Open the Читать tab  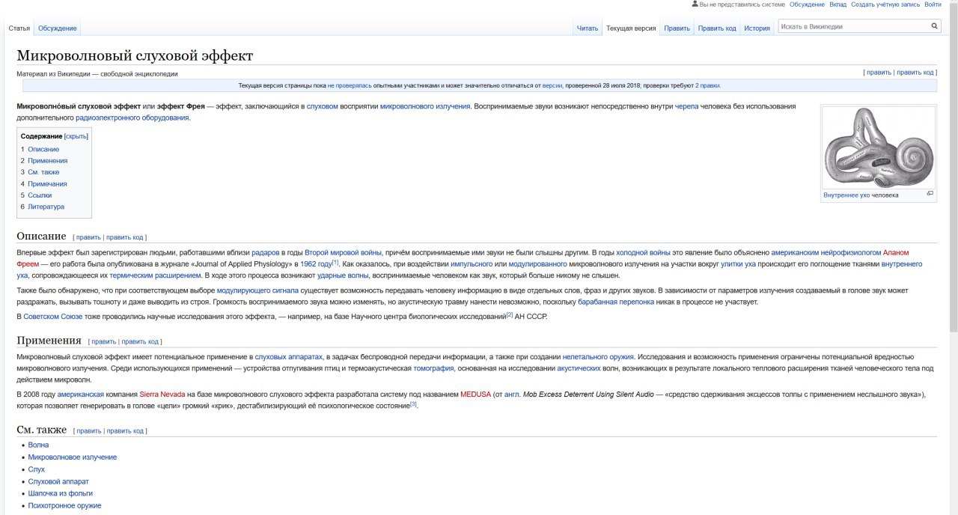pyautogui.click(x=588, y=28)
